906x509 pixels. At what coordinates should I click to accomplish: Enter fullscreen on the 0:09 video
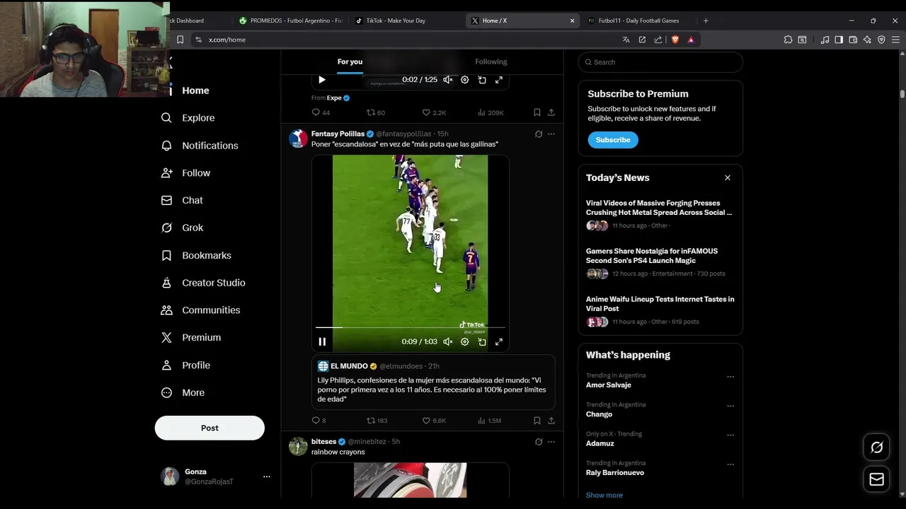[499, 342]
